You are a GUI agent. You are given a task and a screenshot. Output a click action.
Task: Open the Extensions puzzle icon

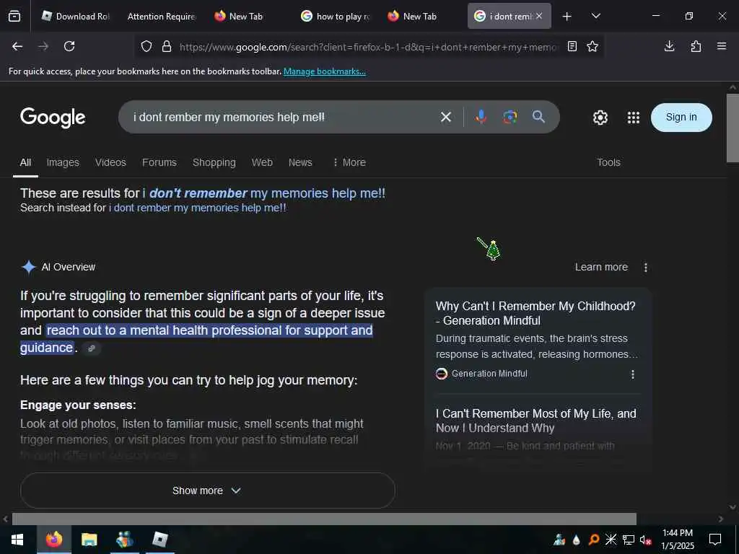(x=696, y=46)
